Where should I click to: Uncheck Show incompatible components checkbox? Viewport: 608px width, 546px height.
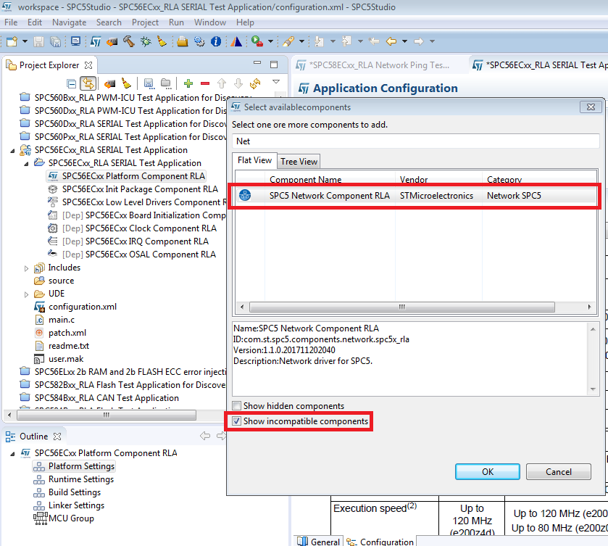236,421
